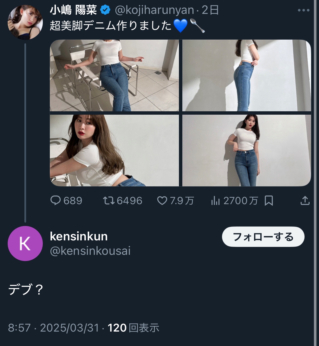Click the purple K avatar
Screen dimensions: 319x346
[x=25, y=244]
